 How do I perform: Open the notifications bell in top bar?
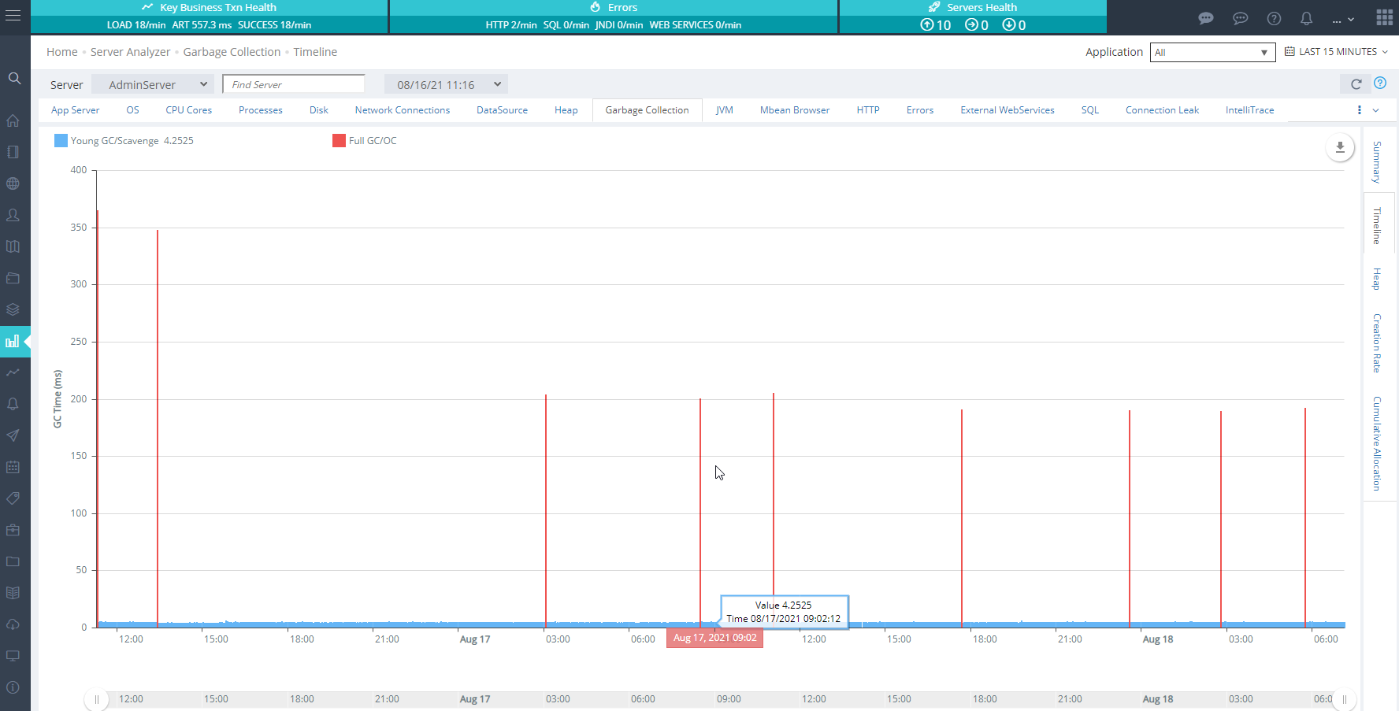pyautogui.click(x=1306, y=18)
